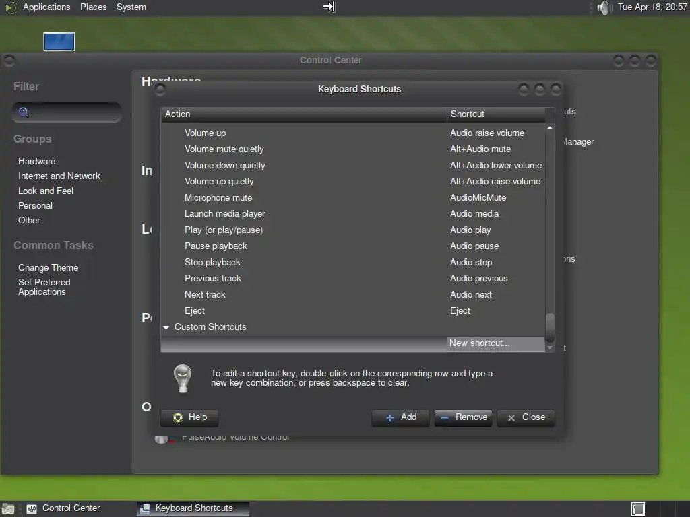Click the show desktop icon in bottom panel

pyautogui.click(x=8, y=509)
